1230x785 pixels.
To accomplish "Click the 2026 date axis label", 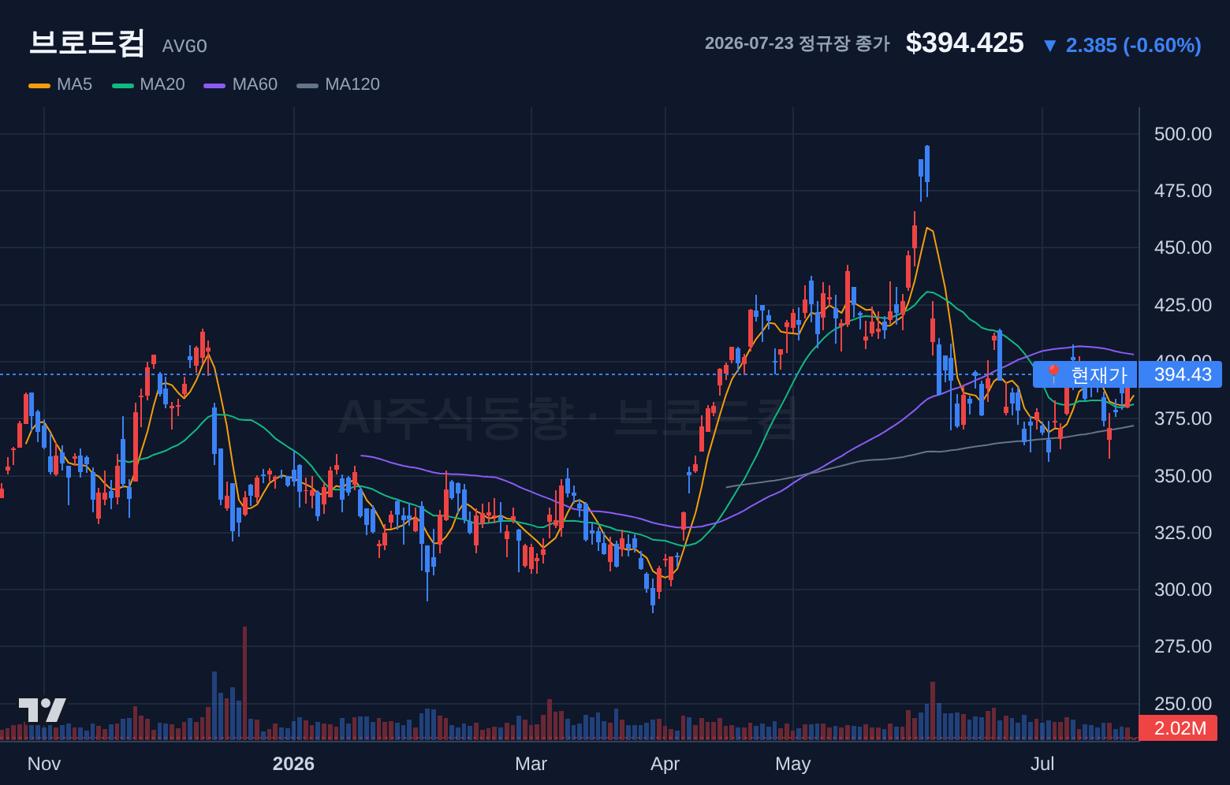I will point(293,764).
